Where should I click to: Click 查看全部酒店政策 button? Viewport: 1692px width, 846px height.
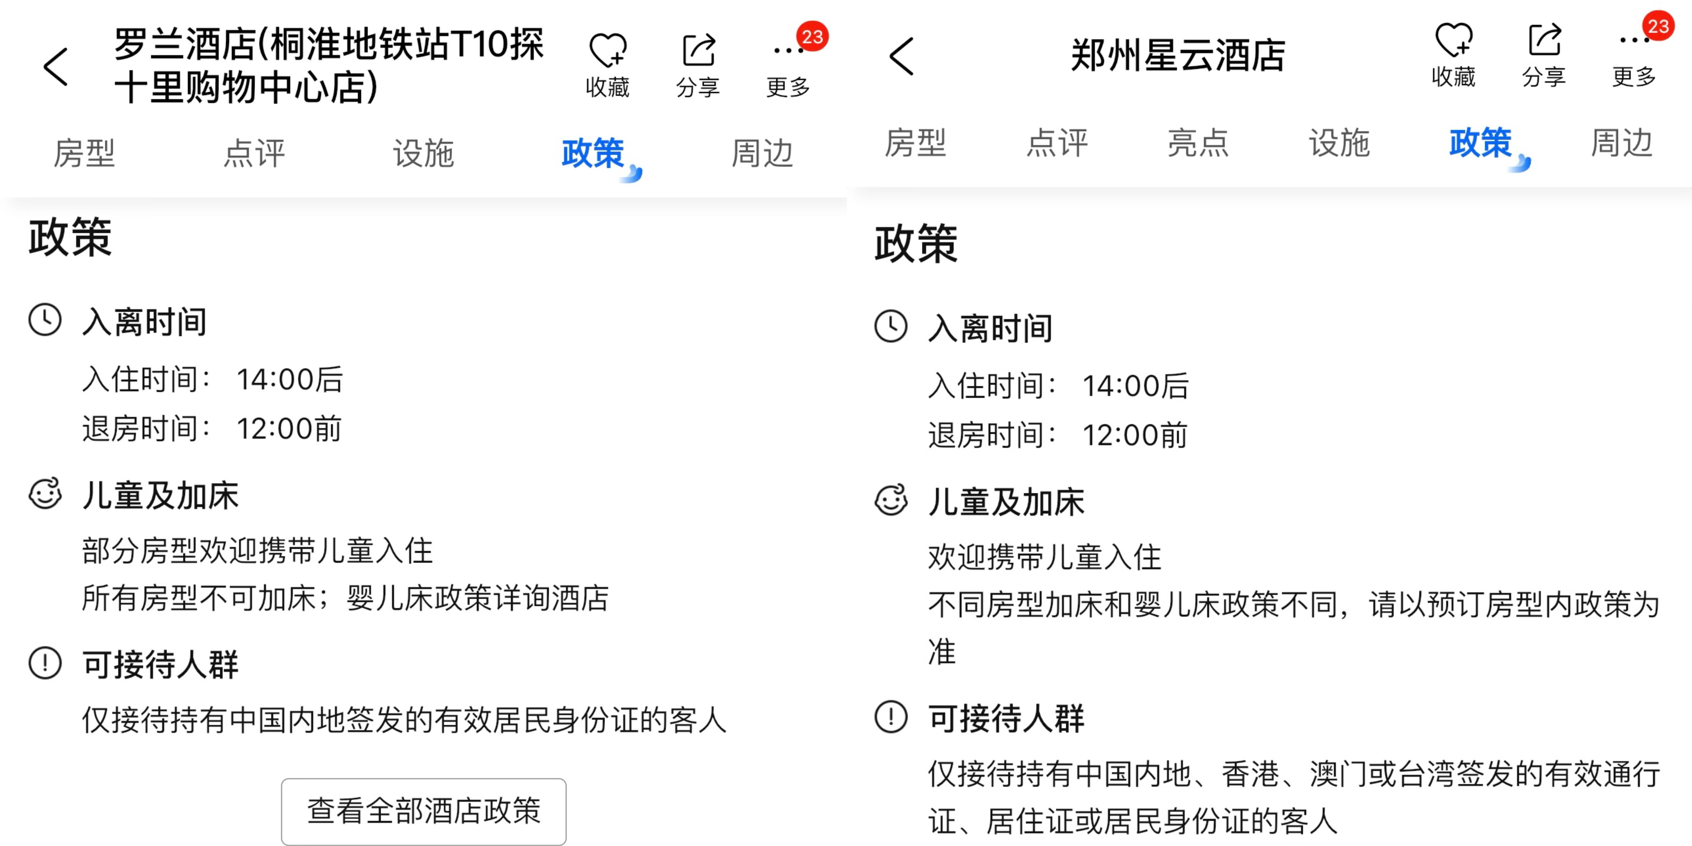[x=423, y=810]
